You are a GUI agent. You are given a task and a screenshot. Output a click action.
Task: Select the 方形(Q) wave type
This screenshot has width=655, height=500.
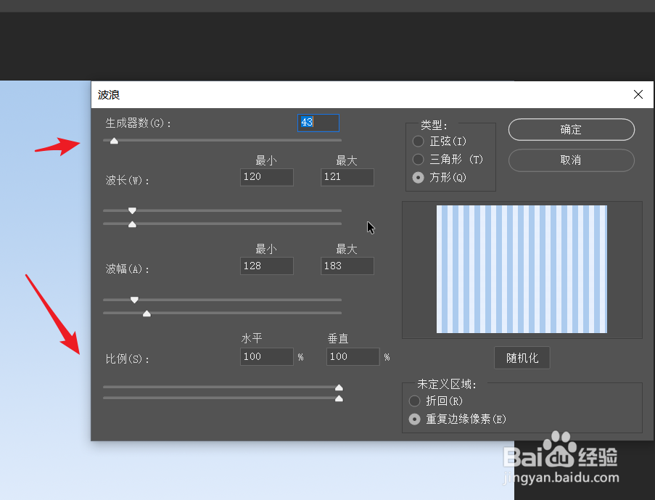pyautogui.click(x=440, y=178)
